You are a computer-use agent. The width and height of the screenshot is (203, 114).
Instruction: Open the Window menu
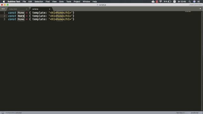(86, 2)
